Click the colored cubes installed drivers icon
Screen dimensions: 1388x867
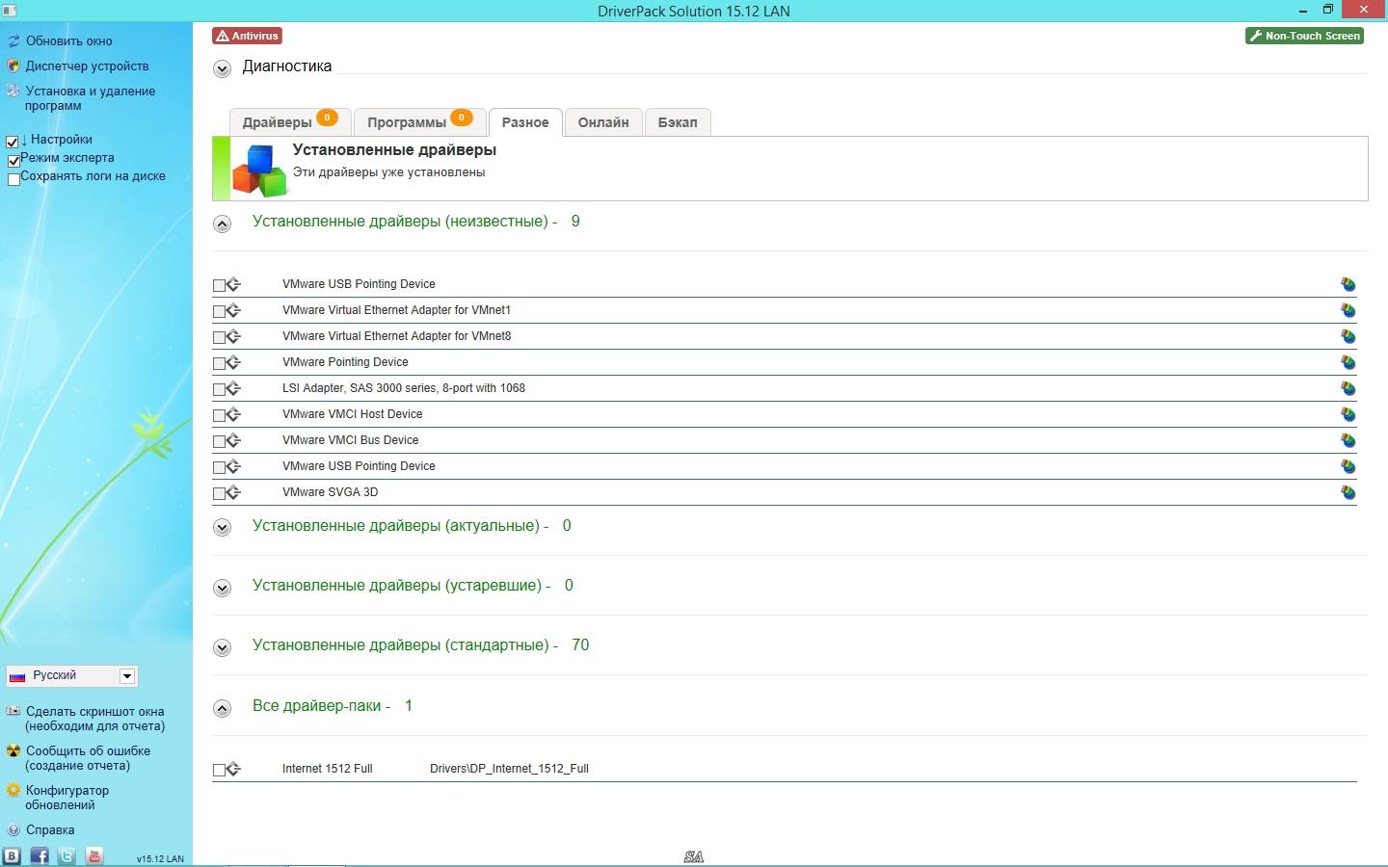click(x=259, y=170)
